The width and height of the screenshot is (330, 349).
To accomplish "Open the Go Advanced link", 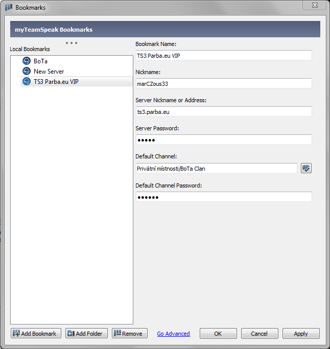I will point(173,334).
